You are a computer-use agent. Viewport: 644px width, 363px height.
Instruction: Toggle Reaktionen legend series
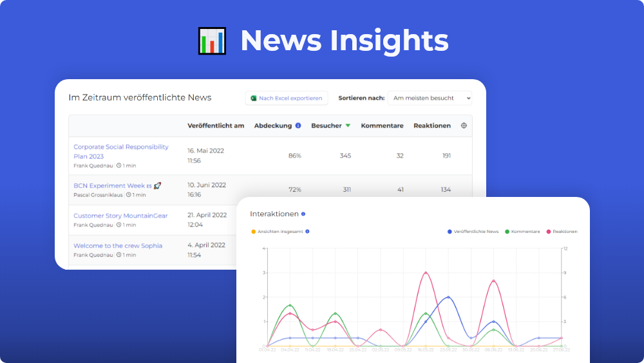tap(562, 232)
